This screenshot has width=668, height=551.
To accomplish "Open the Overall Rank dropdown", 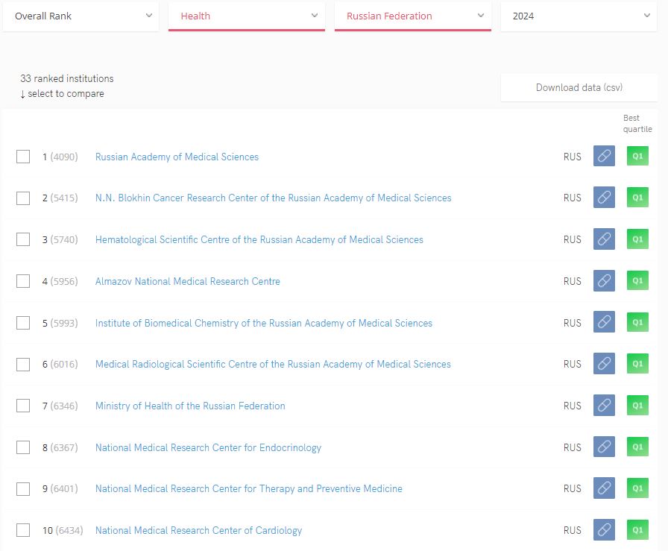I will (x=81, y=16).
